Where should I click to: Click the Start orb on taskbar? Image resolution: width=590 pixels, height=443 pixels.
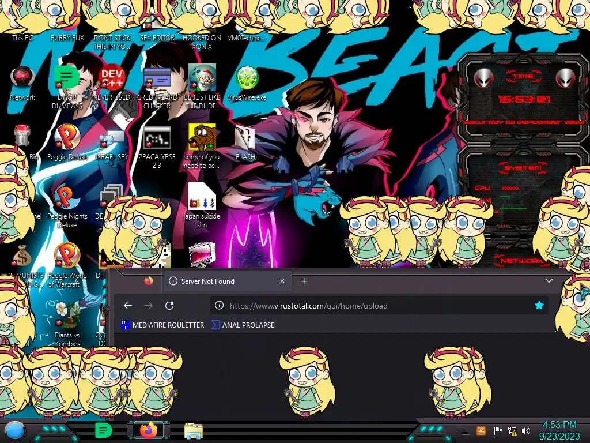16,431
